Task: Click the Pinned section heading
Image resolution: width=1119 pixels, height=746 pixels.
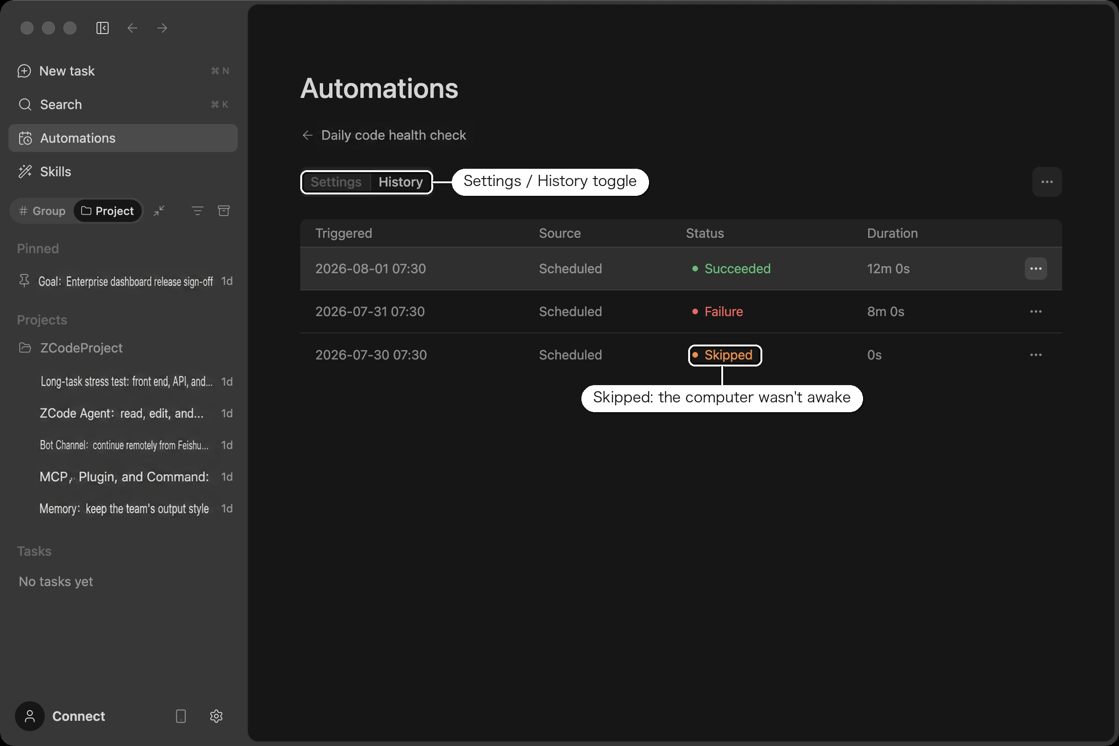Action: pyautogui.click(x=38, y=249)
